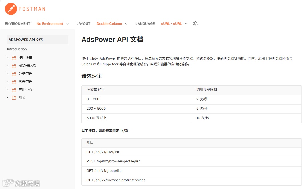Open the documentation settings gear icon
The height and width of the screenshot is (189, 307).
click(195, 24)
